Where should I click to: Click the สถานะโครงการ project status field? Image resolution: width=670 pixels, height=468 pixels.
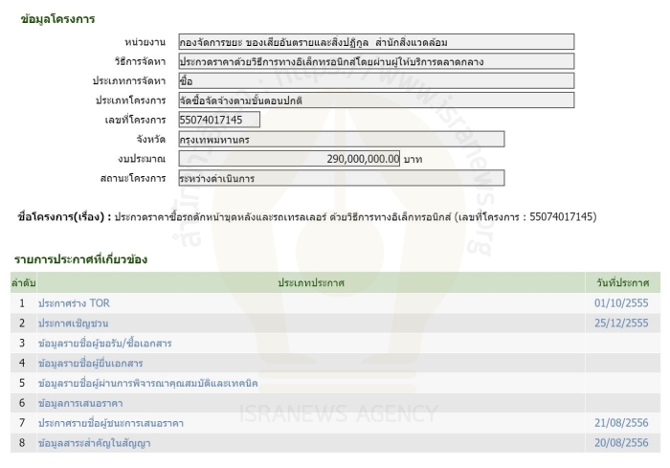coord(341,178)
